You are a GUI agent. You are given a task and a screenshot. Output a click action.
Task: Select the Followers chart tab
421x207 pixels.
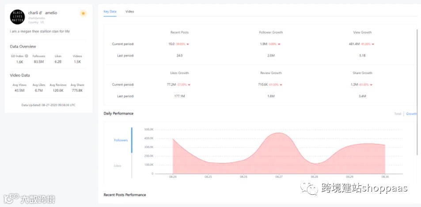click(x=121, y=140)
